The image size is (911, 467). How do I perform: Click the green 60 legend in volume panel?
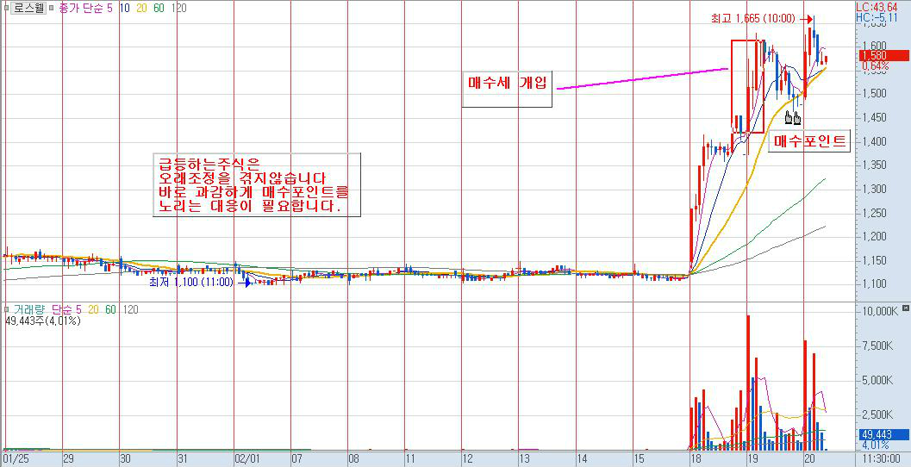tap(110, 309)
